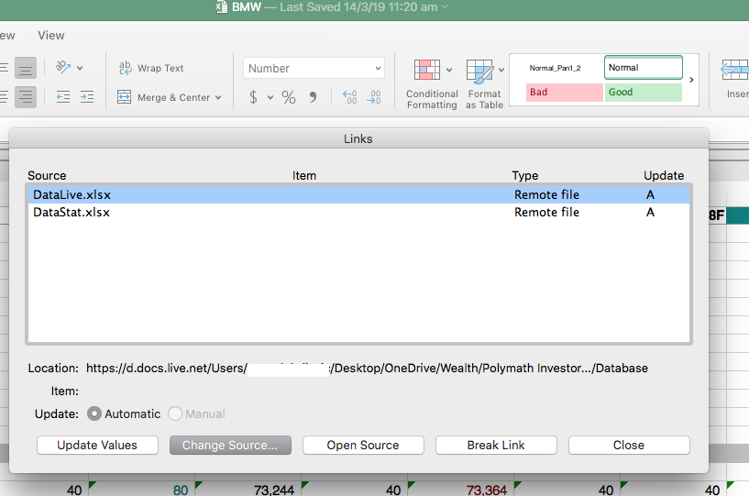
Task: Apply the Bad cell style
Action: point(565,93)
